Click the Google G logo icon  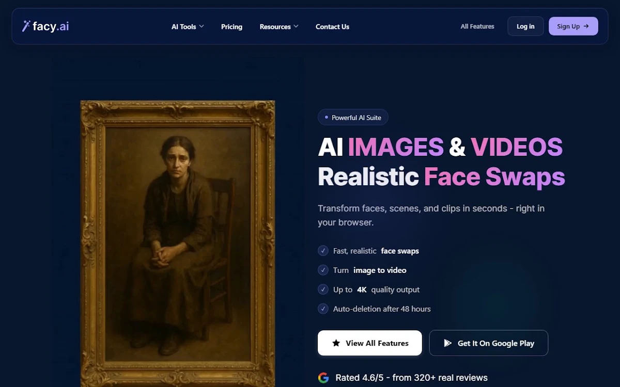pyautogui.click(x=323, y=378)
